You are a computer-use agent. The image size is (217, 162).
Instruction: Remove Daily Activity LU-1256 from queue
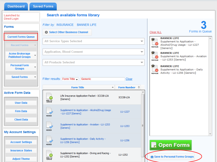155,69
